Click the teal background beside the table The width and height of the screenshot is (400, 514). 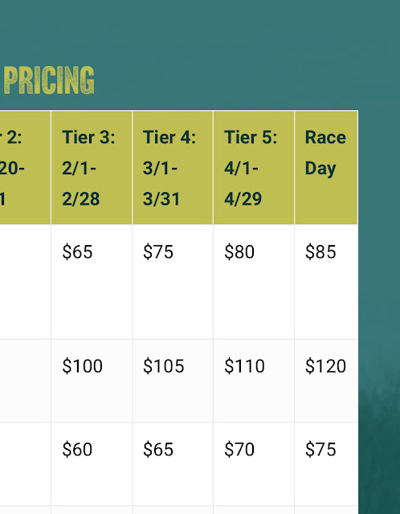click(378, 230)
